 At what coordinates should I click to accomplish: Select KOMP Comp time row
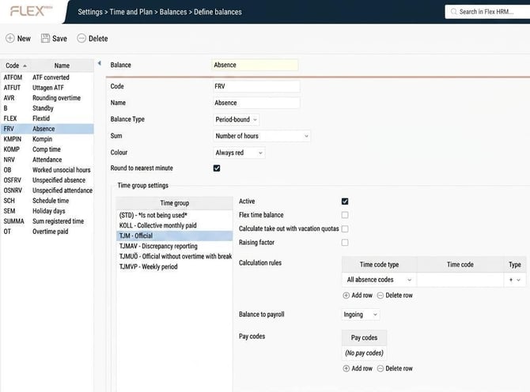47,149
